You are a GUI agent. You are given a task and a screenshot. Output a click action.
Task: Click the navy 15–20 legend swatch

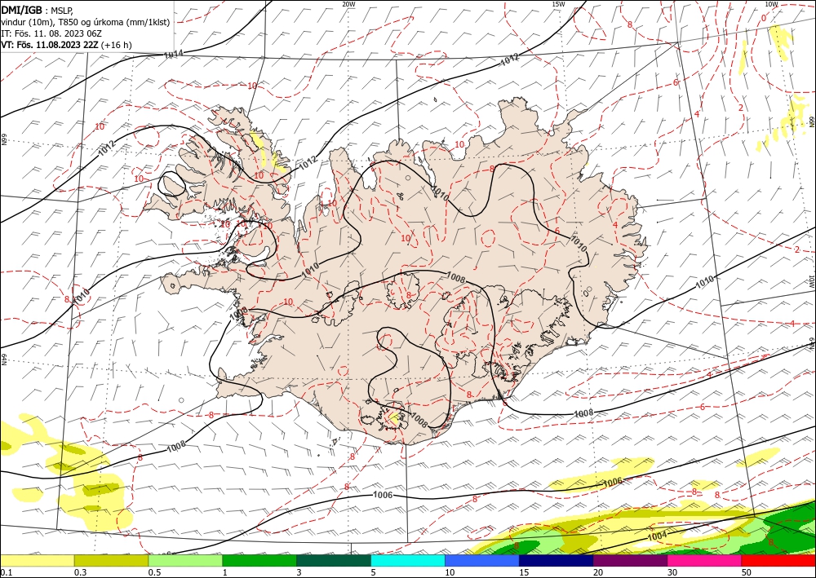point(556,560)
